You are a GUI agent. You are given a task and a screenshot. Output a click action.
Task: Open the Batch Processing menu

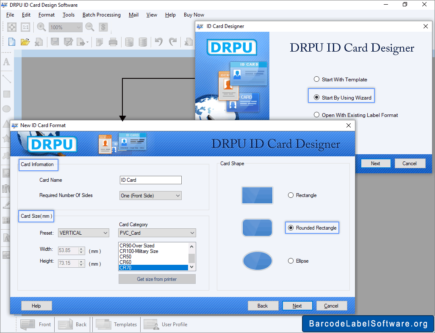[102, 15]
